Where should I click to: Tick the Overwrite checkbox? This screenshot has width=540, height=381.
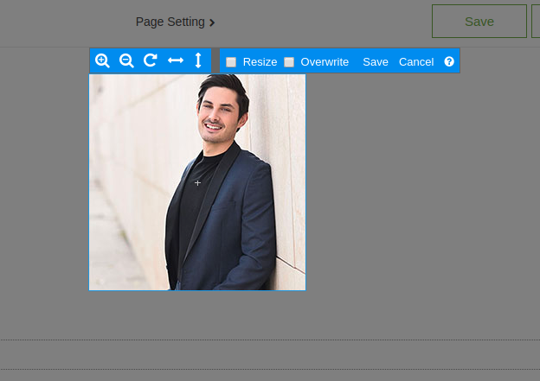tap(289, 62)
